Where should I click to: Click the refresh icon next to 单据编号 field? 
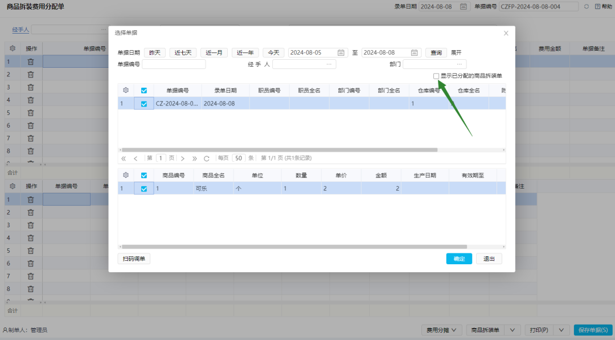click(x=587, y=6)
